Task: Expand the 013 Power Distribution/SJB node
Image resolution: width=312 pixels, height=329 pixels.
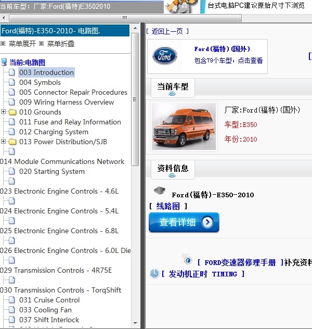Action: (x=3, y=142)
